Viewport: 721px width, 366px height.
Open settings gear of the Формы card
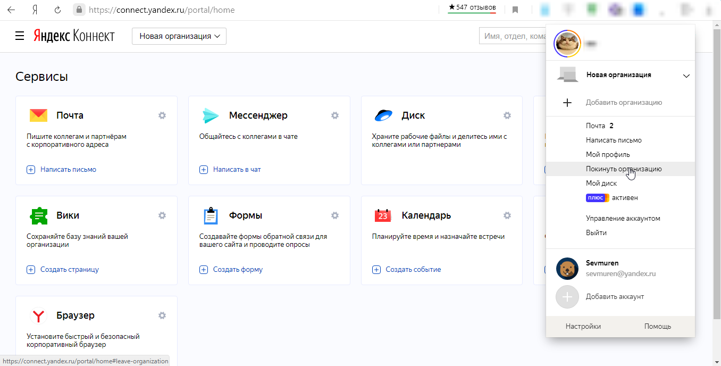(x=335, y=215)
